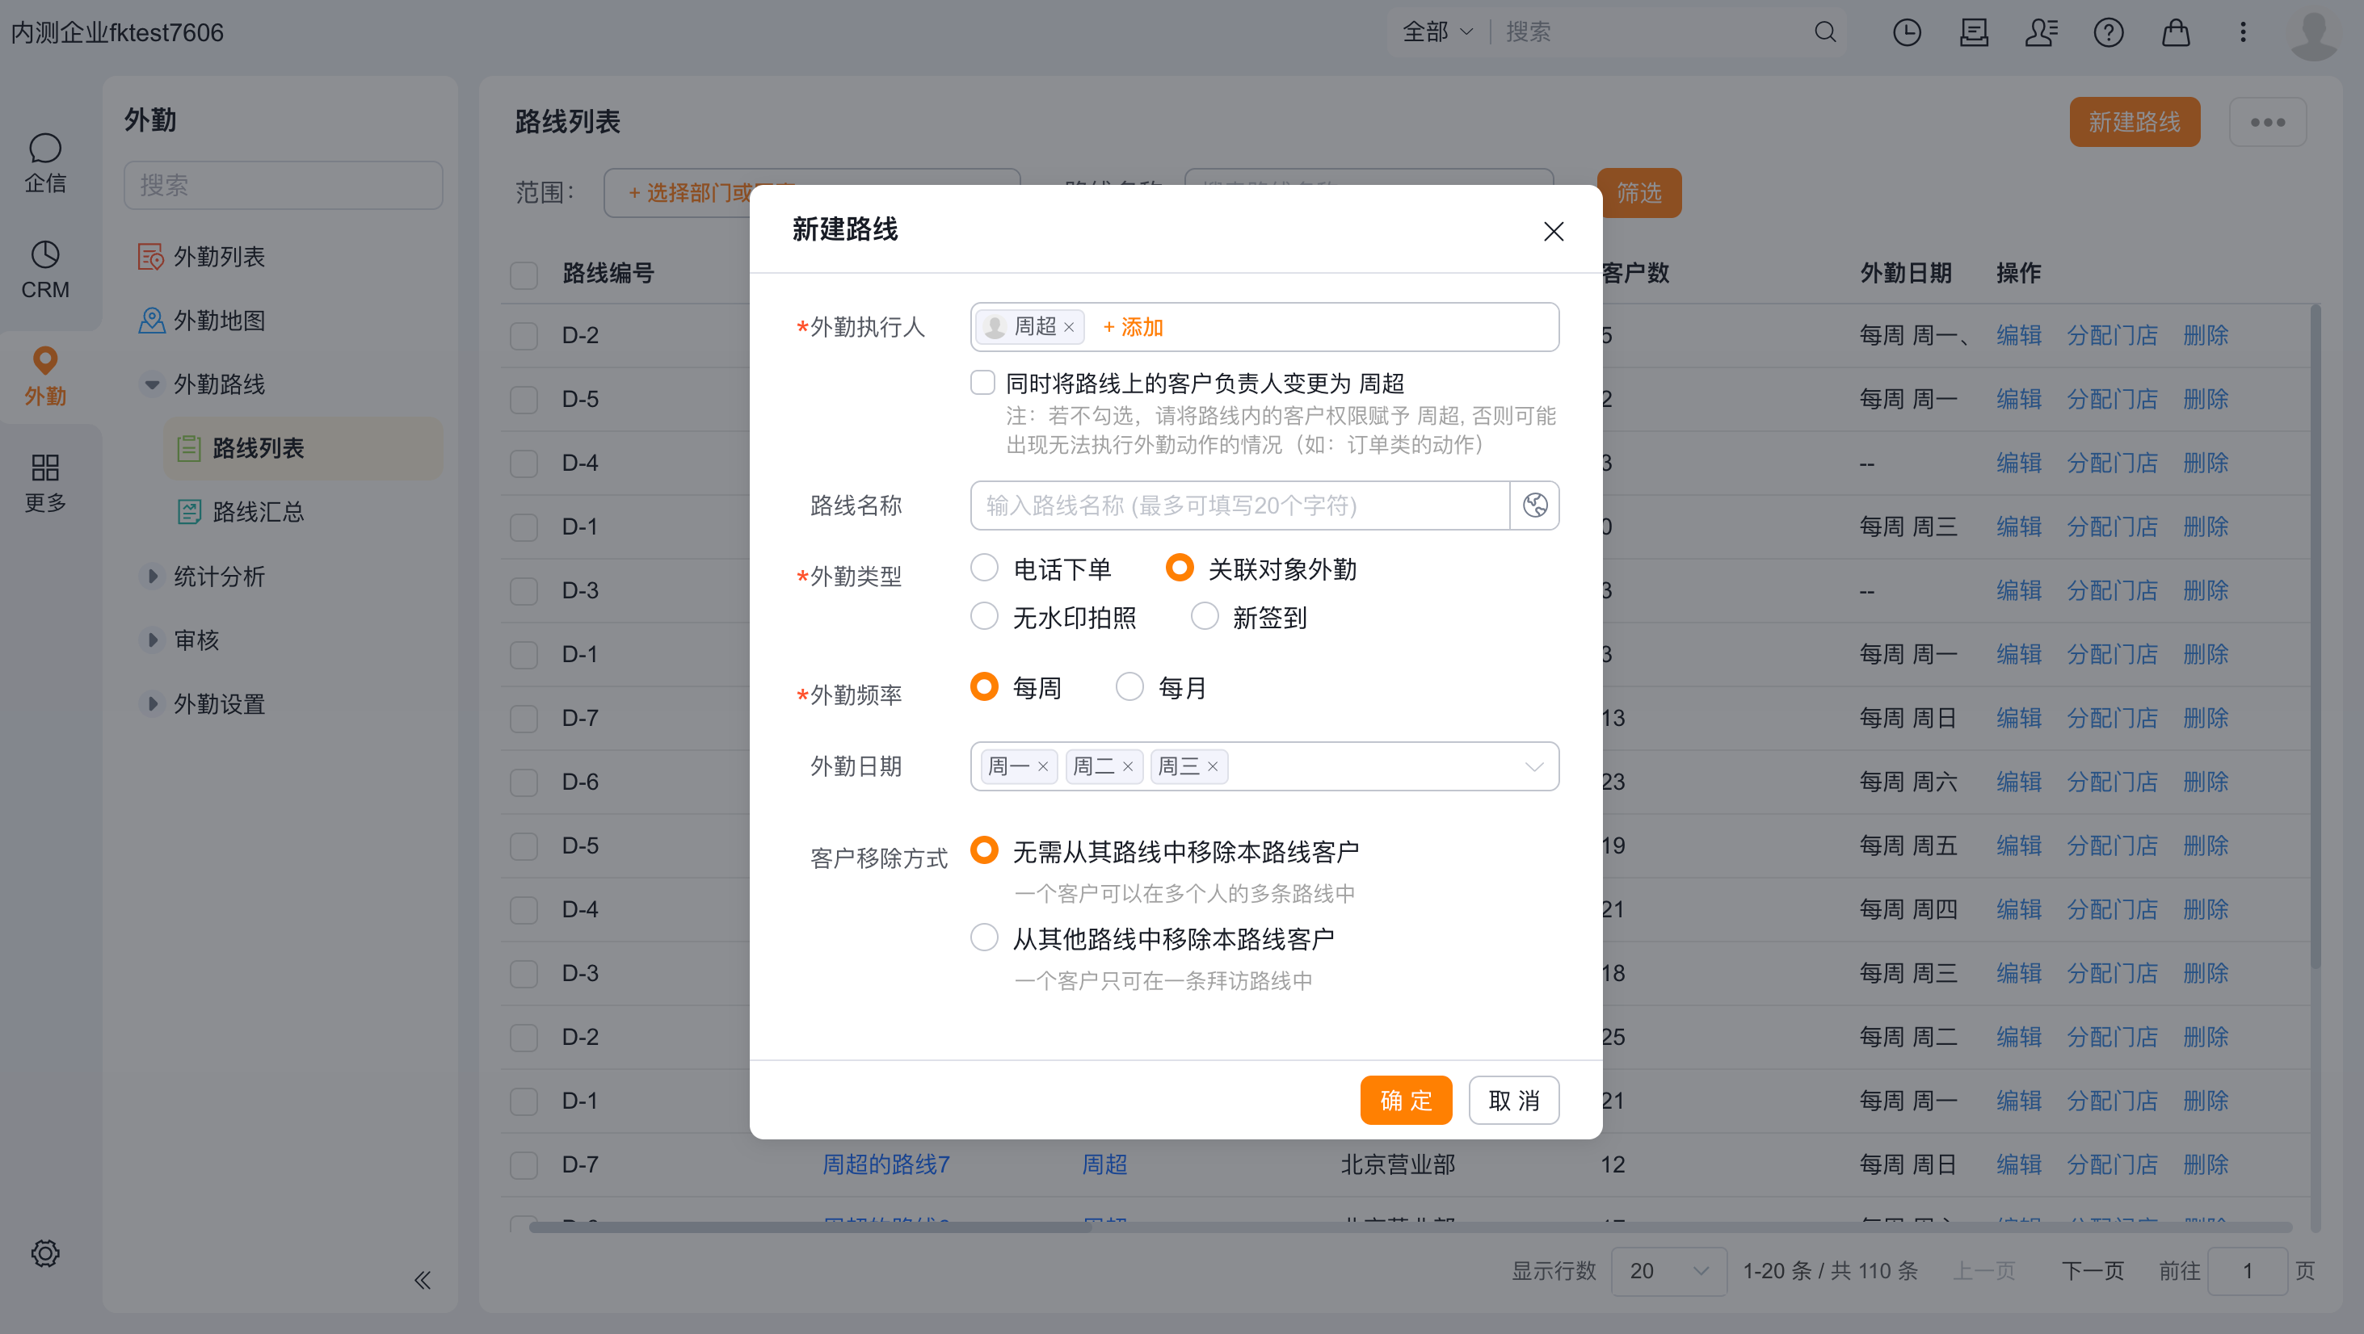The width and height of the screenshot is (2364, 1334).
Task: Go to 下一页 in pagination
Action: 2093,1271
